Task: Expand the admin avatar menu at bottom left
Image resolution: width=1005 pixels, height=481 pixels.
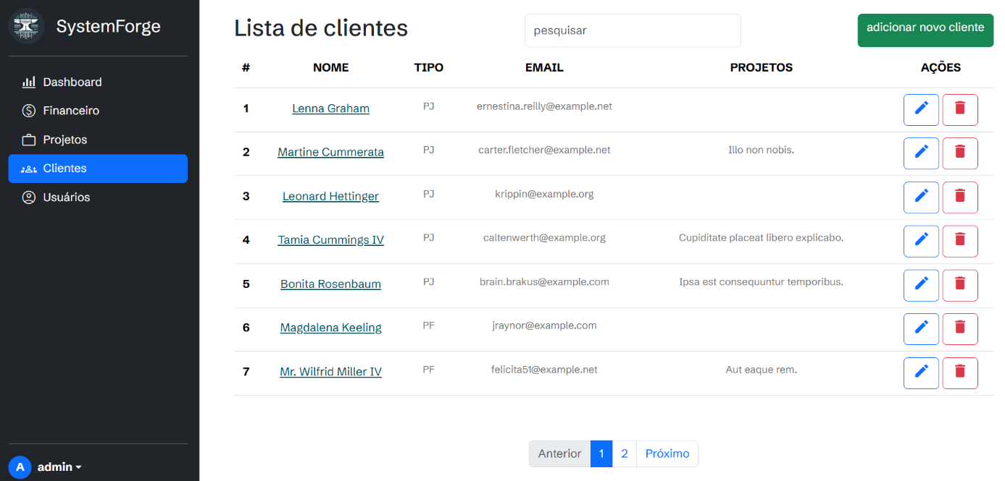Action: (x=20, y=467)
